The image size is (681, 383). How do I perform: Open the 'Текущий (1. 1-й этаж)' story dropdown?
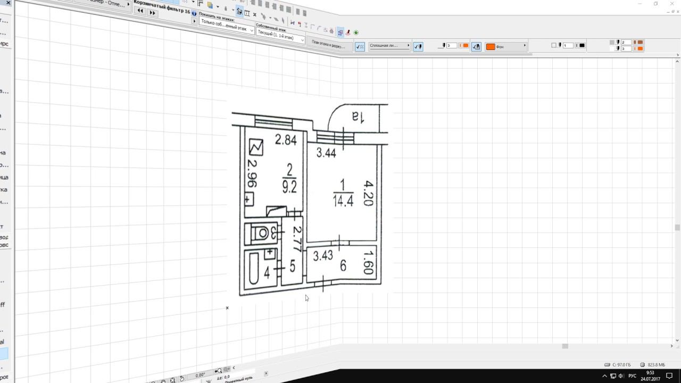[280, 35]
